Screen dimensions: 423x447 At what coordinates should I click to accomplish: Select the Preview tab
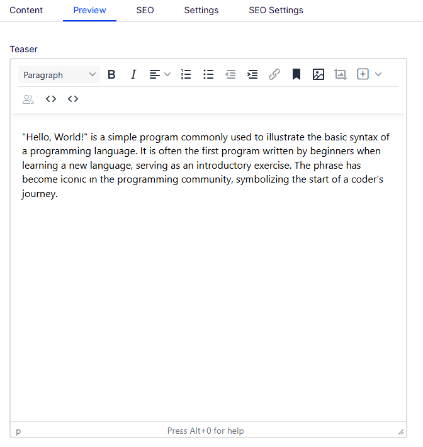pos(89,10)
